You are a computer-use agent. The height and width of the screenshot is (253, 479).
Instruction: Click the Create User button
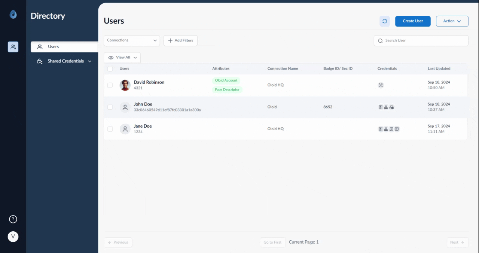tap(413, 21)
